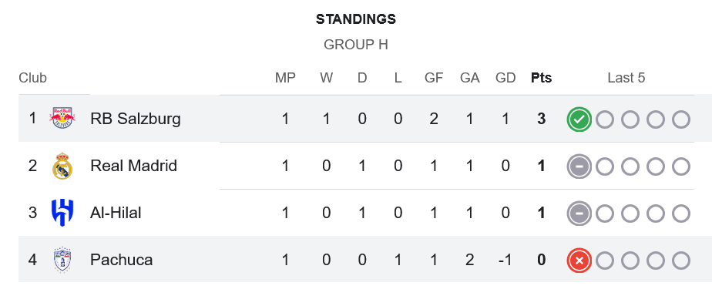Click Real Madrid's grey draw icon
The image size is (712, 296).
pos(579,167)
